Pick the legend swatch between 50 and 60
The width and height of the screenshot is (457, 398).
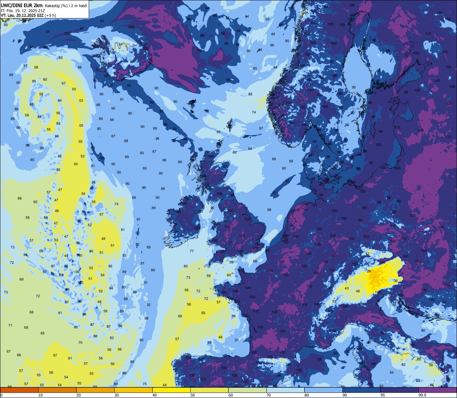[x=209, y=390]
